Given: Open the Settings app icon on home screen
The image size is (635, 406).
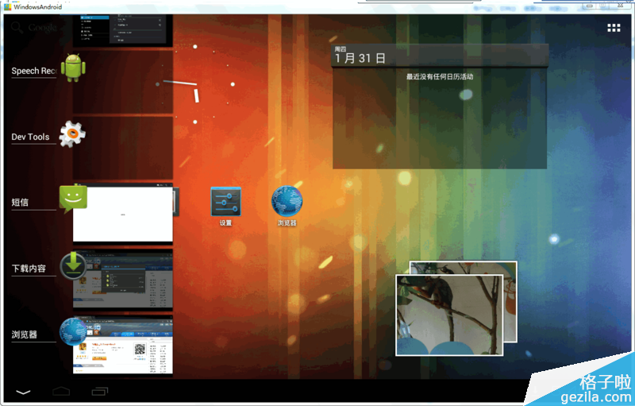Looking at the screenshot, I should pos(226,201).
